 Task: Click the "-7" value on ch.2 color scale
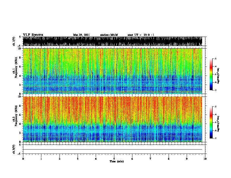(215, 138)
